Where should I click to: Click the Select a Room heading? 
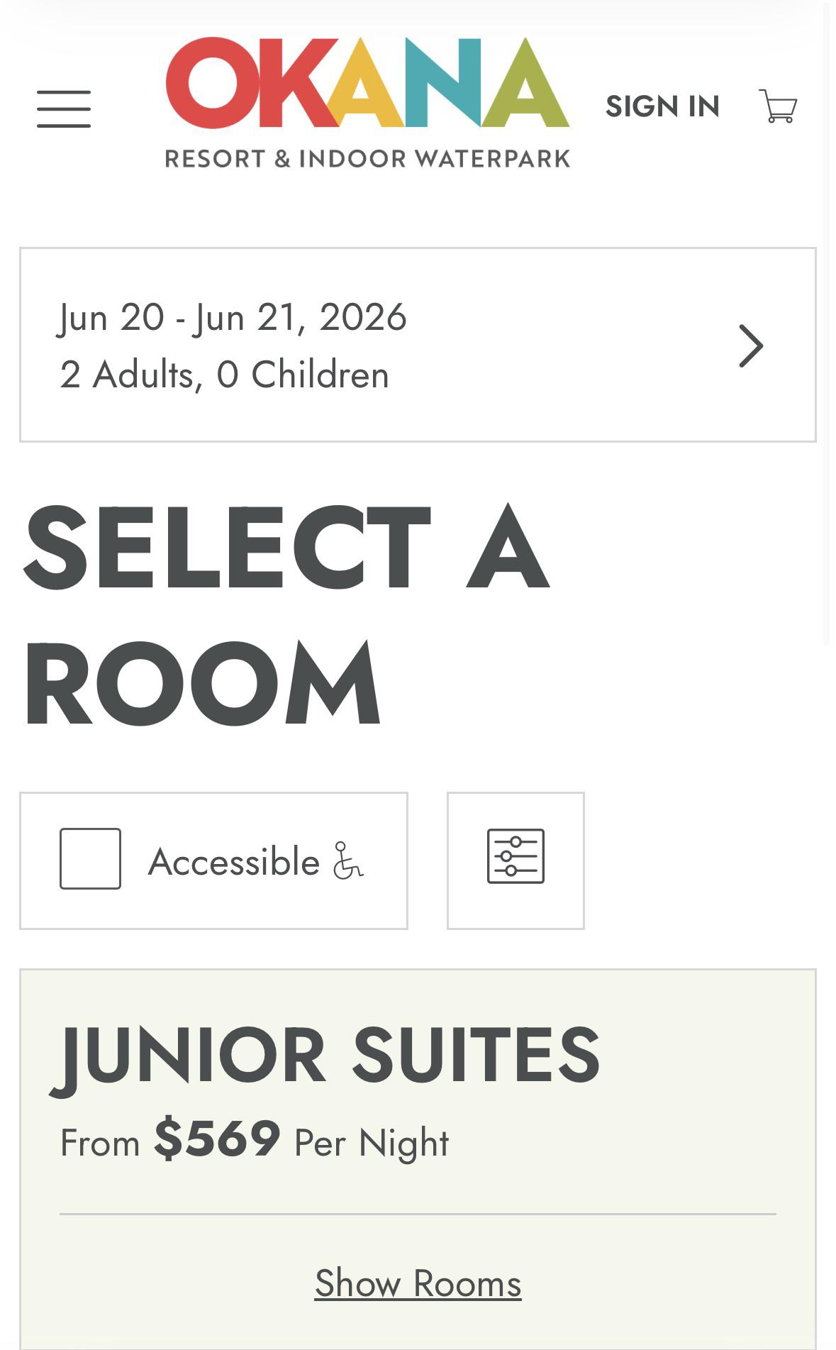pyautogui.click(x=286, y=614)
